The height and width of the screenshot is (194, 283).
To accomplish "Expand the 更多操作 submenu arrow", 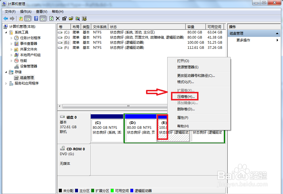I will (277, 40).
